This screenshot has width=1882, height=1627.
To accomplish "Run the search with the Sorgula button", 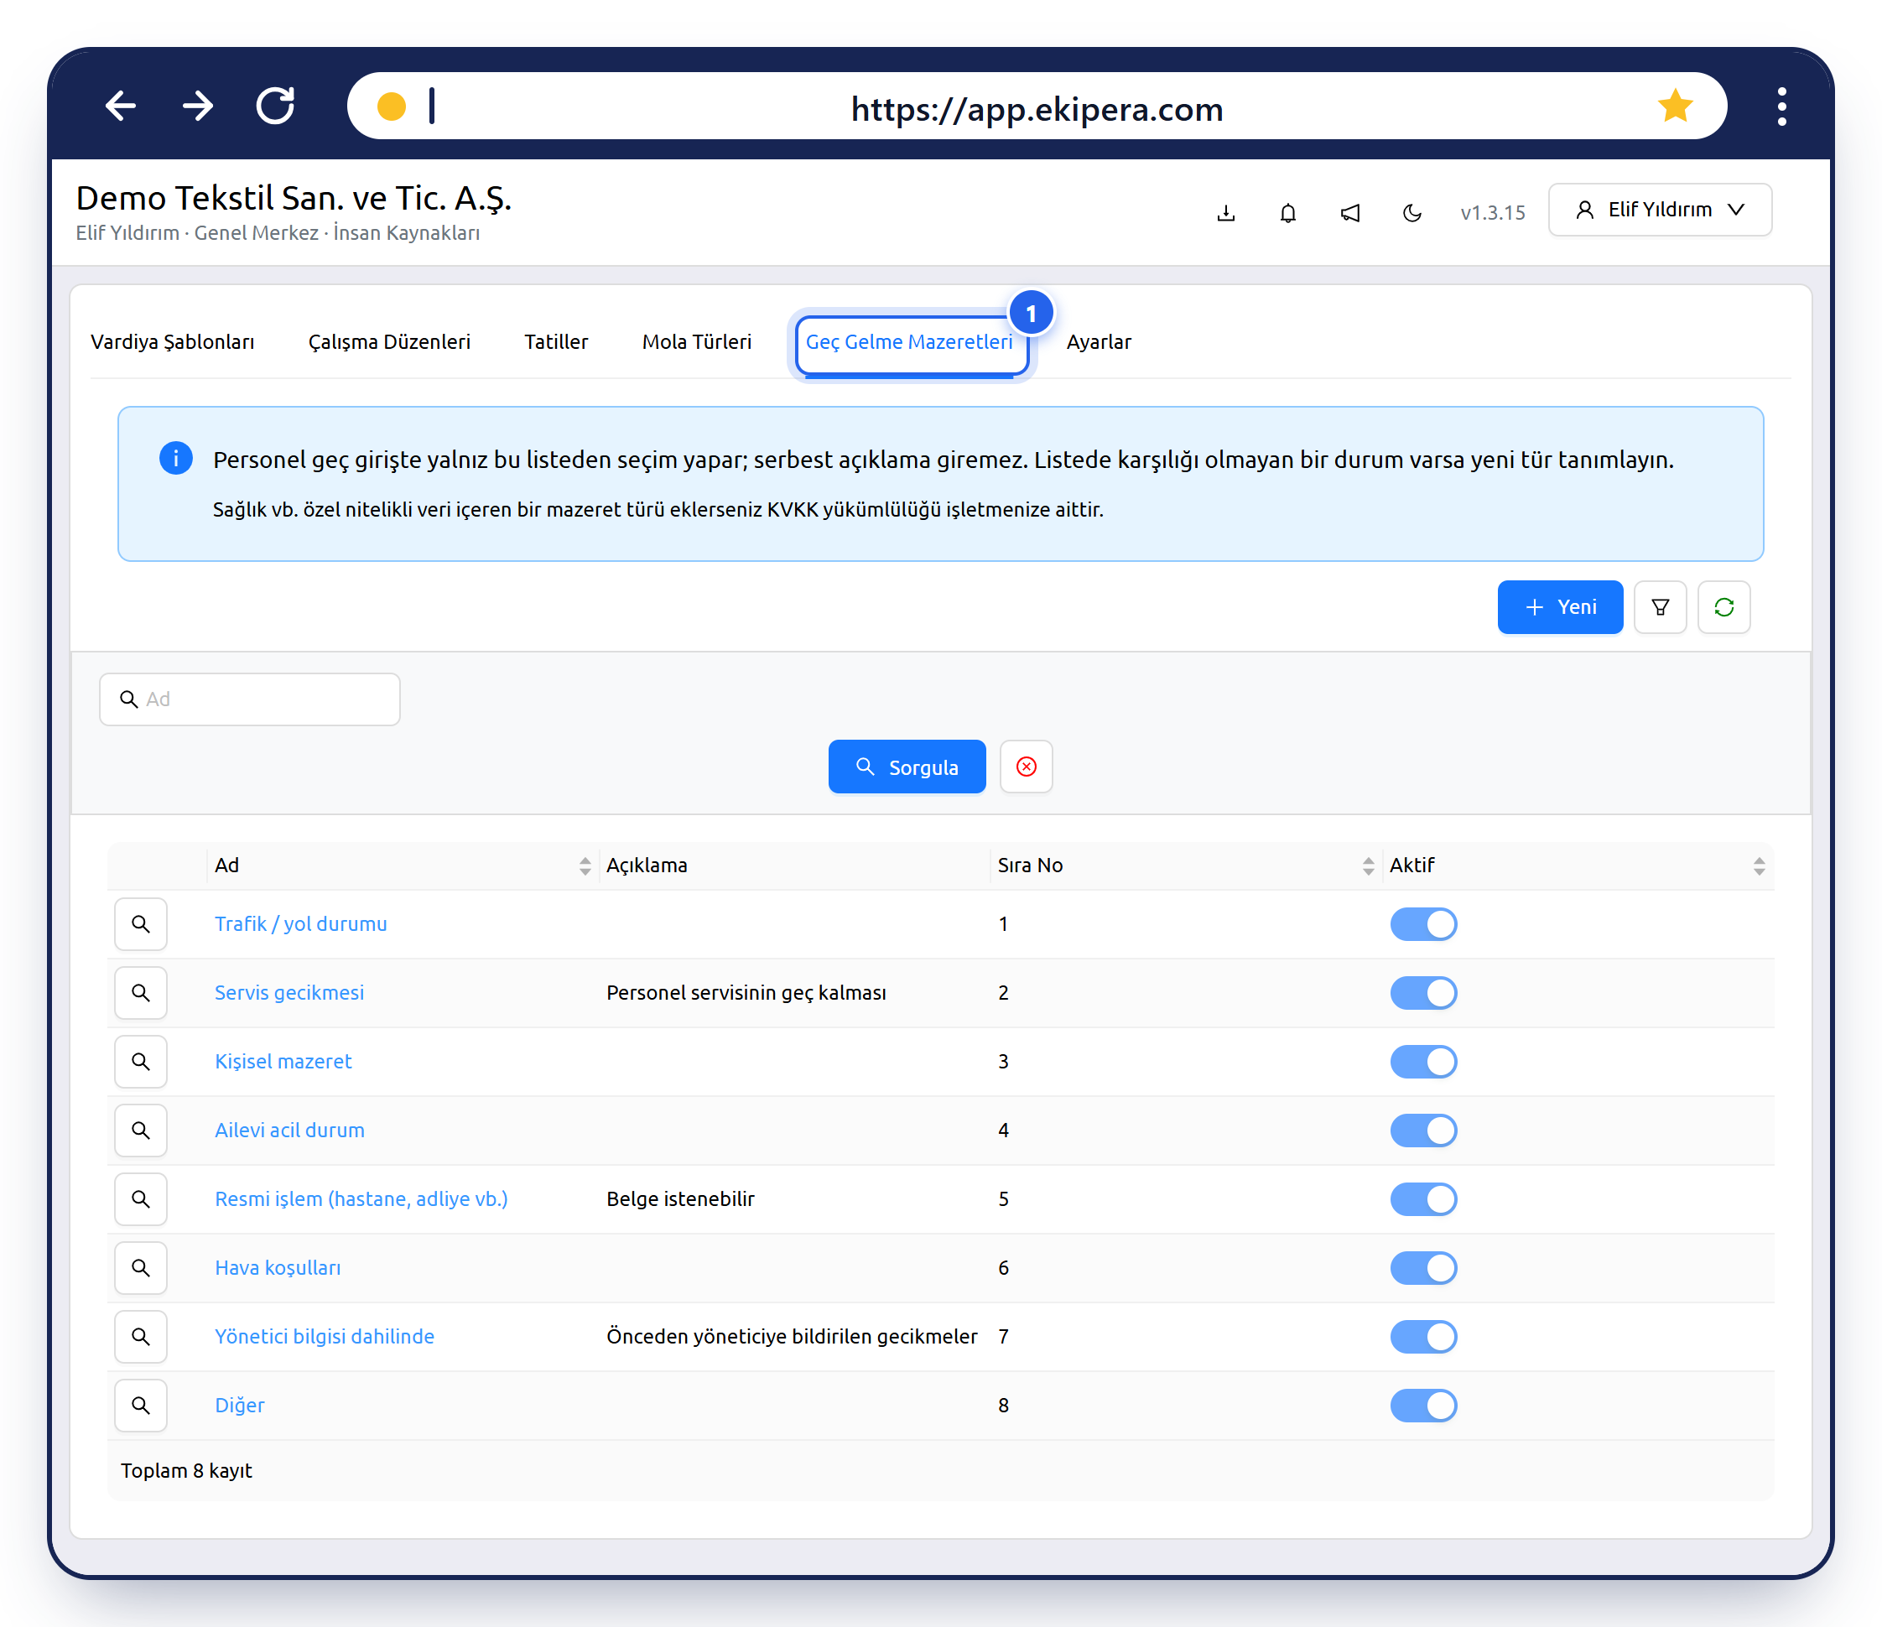I will 907,767.
